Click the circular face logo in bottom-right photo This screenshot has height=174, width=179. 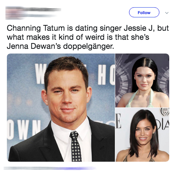165,112
